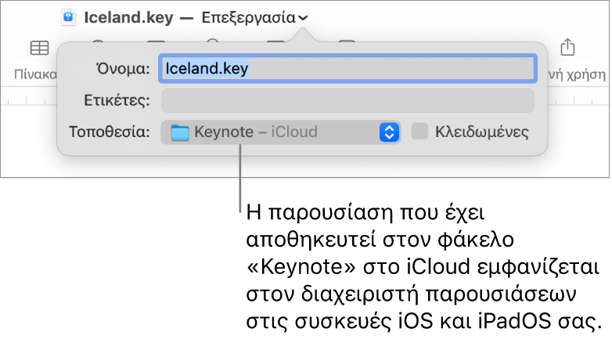Image resolution: width=612 pixels, height=343 pixels.
Task: Open the share icon in toolbar
Action: (x=567, y=47)
